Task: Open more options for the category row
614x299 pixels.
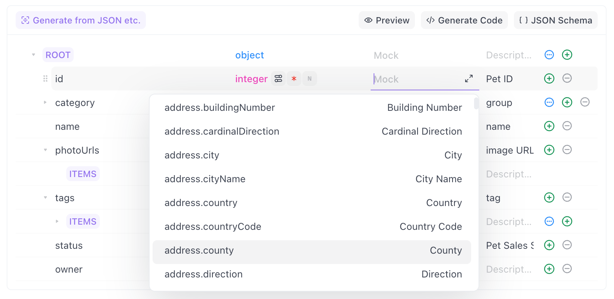Action: pyautogui.click(x=549, y=102)
